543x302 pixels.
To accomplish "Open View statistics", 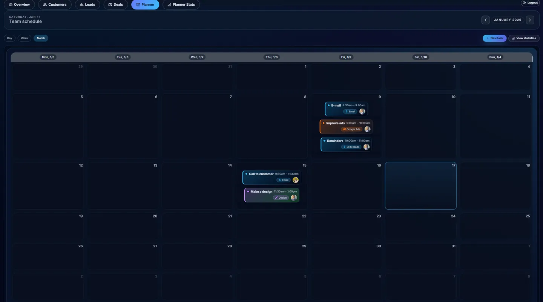I will 524,38.
